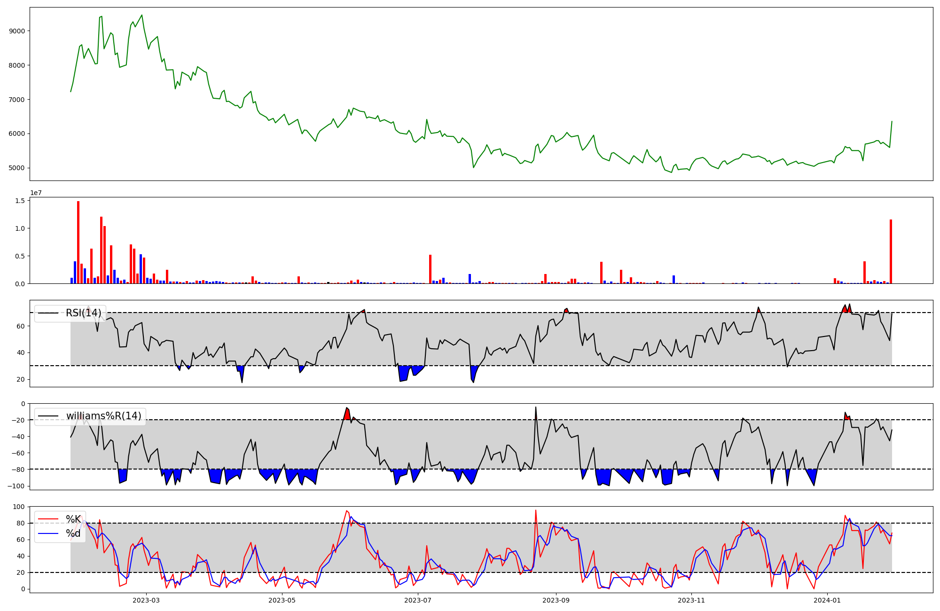Click the 2024-01 x-axis date label

[x=827, y=600]
